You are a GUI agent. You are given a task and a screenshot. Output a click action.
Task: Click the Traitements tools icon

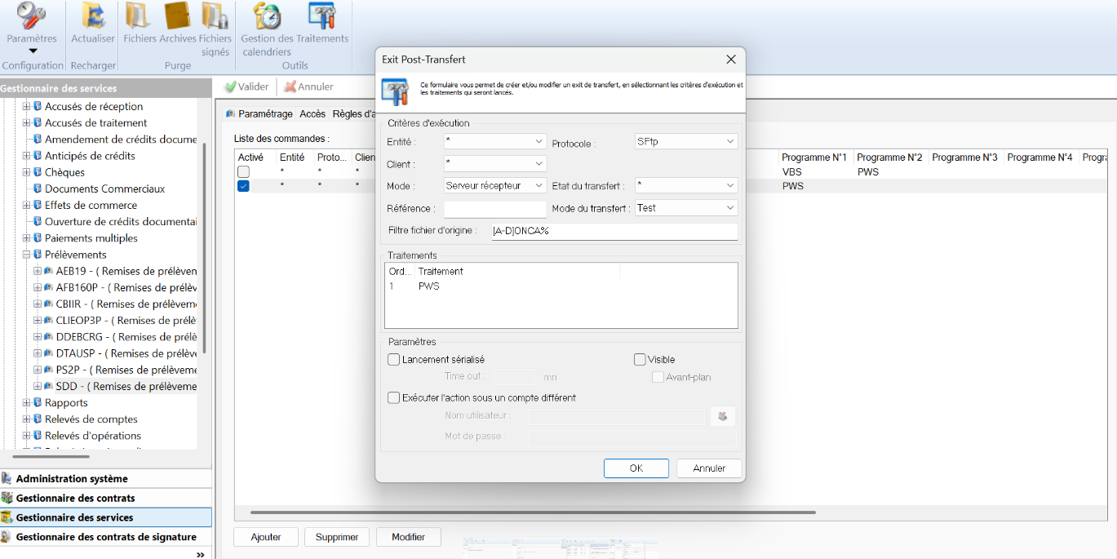pyautogui.click(x=322, y=16)
